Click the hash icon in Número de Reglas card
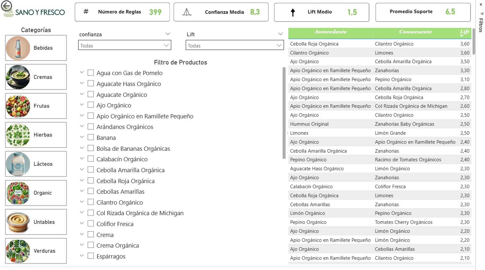485x270 pixels. pos(86,12)
